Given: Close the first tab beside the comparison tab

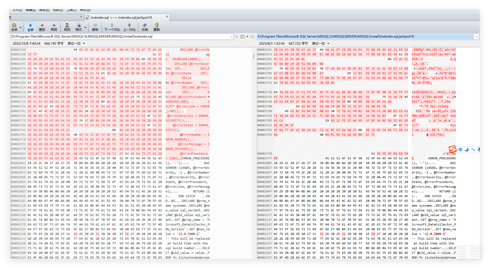Looking at the screenshot, I should tap(81, 17).
